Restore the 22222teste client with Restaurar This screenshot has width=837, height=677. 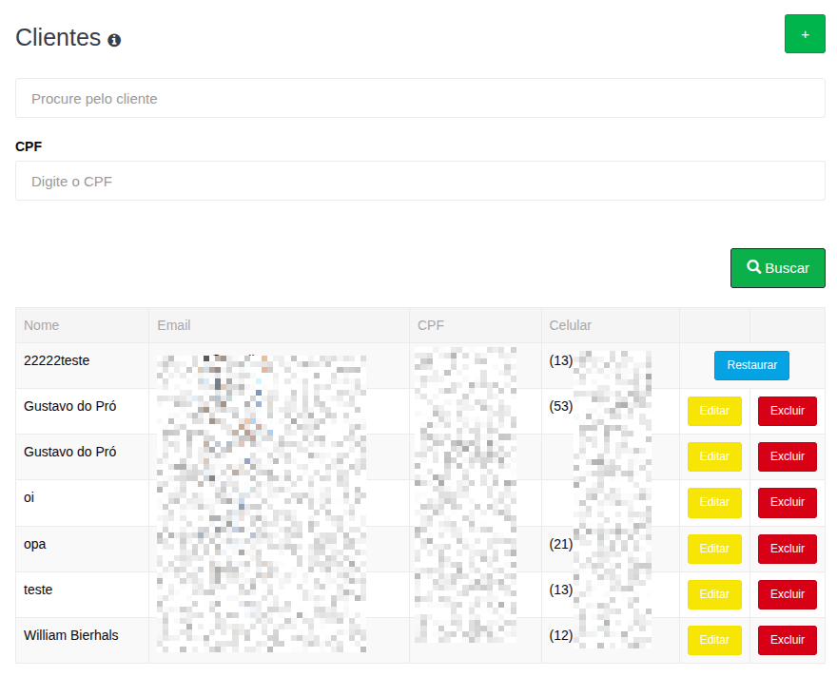coord(751,365)
